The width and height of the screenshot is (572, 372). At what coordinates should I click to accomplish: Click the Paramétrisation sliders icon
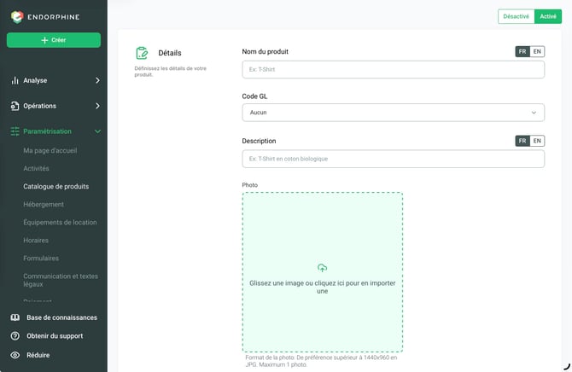pos(15,131)
